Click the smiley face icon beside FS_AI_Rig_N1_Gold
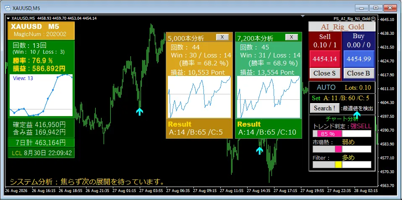 click(373, 18)
